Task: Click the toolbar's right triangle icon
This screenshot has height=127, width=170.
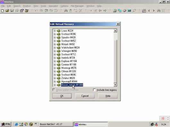Action: 154,11
